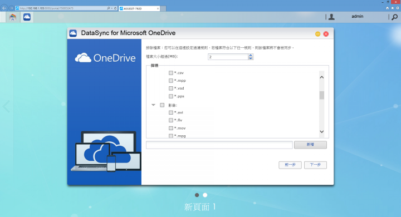Click the next step button
401x217 pixels.
[x=315, y=165]
